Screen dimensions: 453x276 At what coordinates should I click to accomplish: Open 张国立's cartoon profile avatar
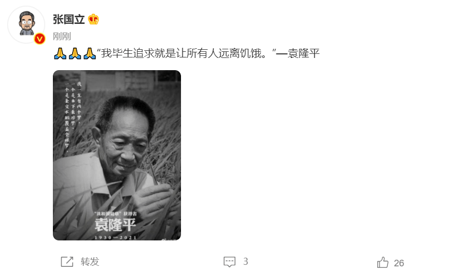26,24
